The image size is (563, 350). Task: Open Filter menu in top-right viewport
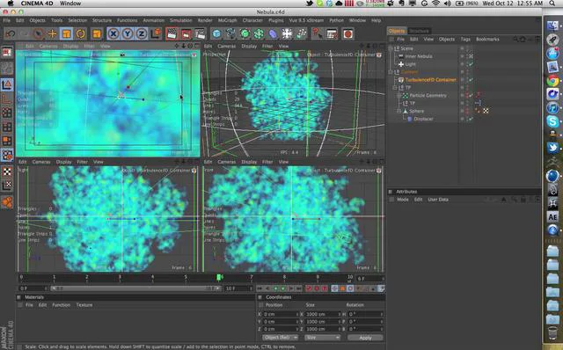[267, 47]
